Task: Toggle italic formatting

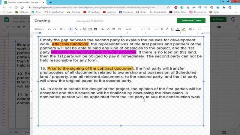Action: point(167,29)
